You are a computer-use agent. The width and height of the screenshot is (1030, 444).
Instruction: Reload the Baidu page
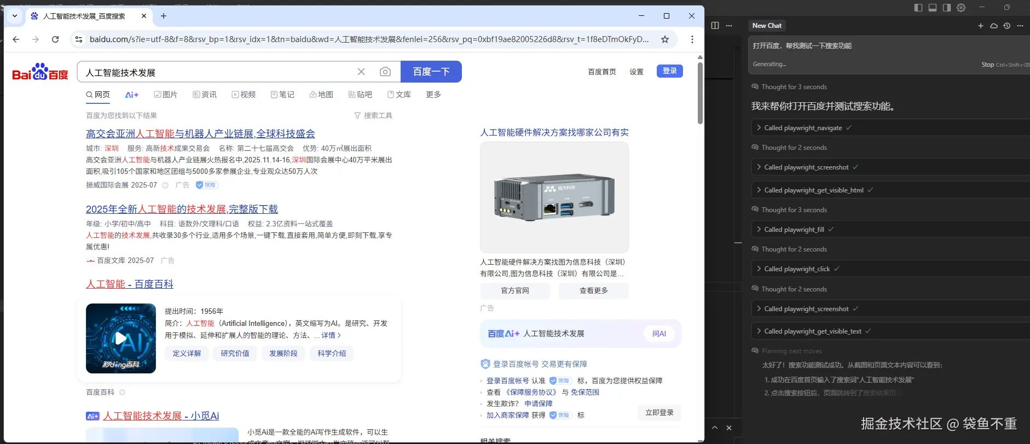click(x=55, y=39)
